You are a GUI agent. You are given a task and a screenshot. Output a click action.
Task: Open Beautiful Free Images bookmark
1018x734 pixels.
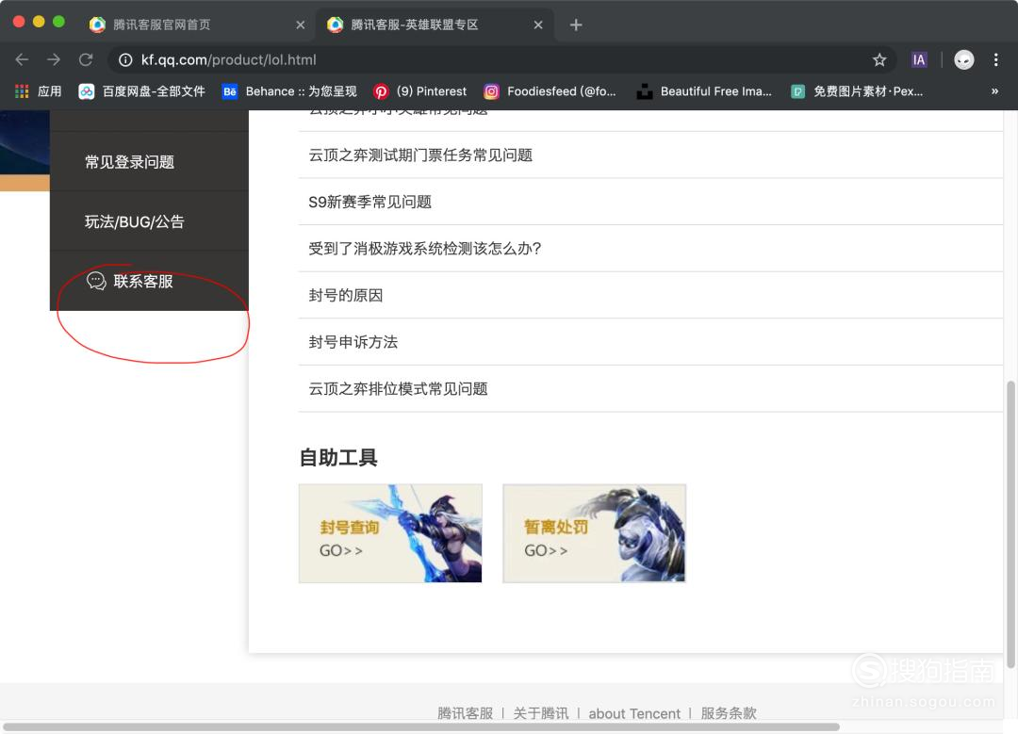click(704, 91)
